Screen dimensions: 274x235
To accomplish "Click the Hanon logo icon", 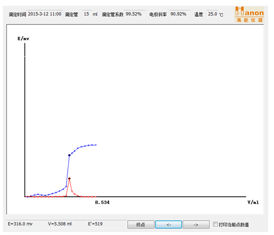I will 249,14.
